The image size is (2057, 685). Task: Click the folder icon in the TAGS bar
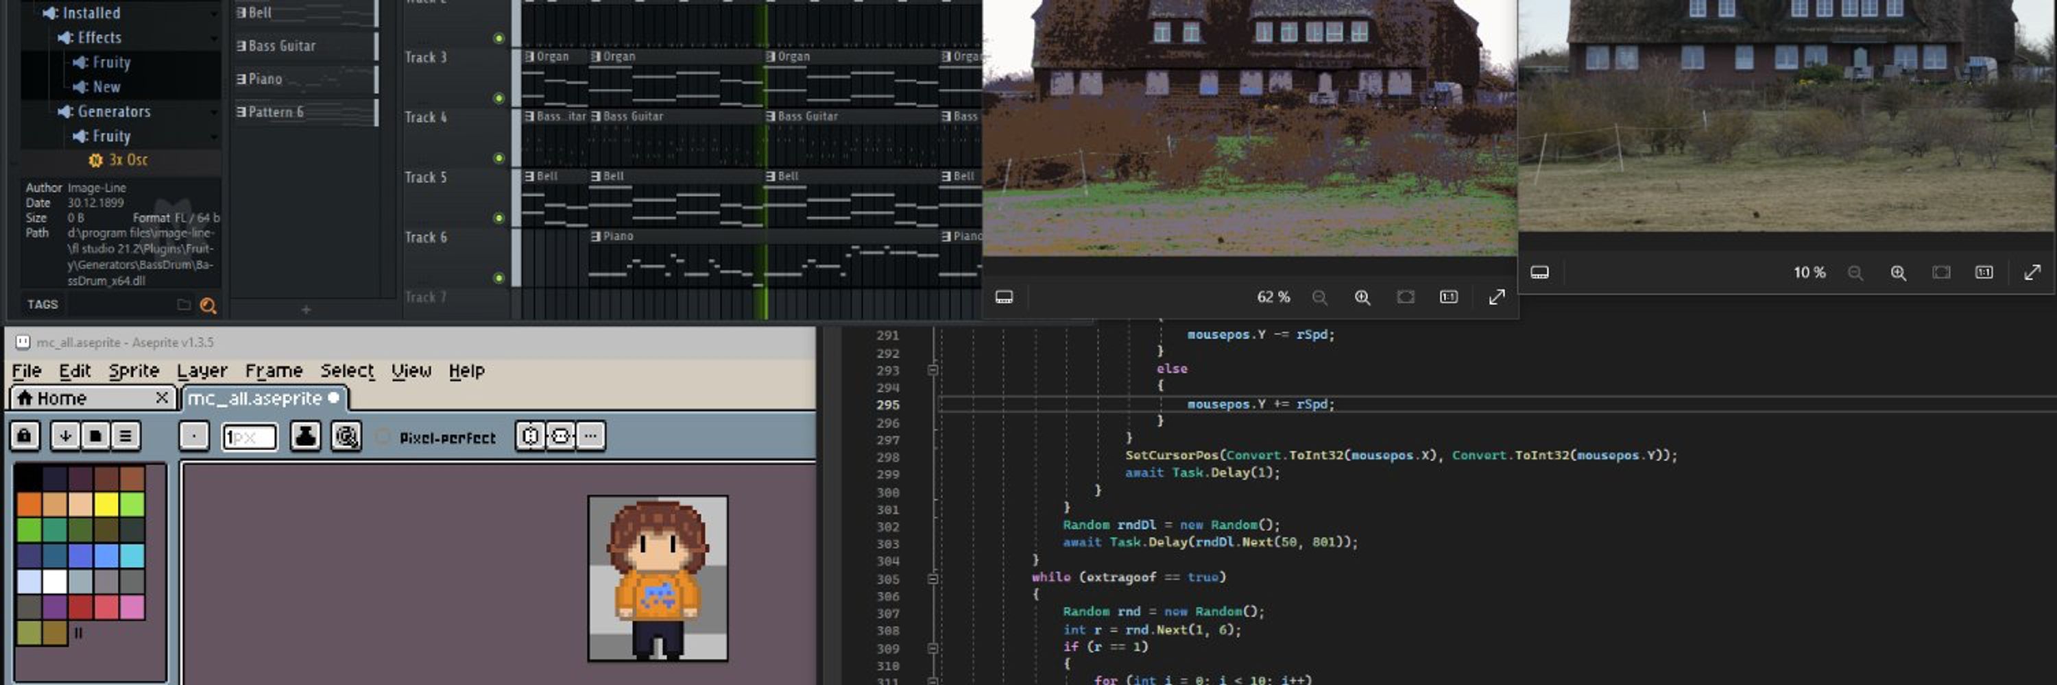click(184, 305)
